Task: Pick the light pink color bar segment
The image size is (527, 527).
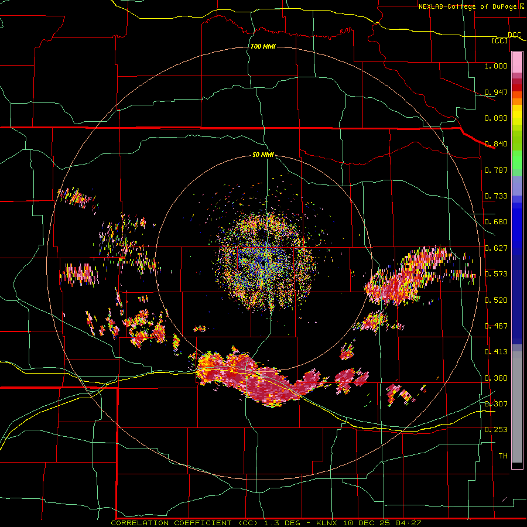Action: click(517, 63)
